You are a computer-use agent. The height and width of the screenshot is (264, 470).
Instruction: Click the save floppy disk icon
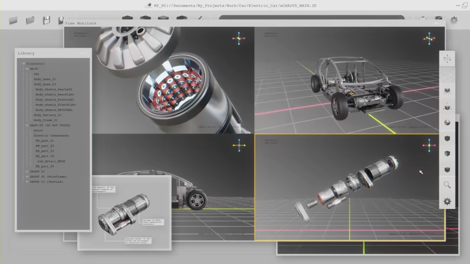[46, 20]
